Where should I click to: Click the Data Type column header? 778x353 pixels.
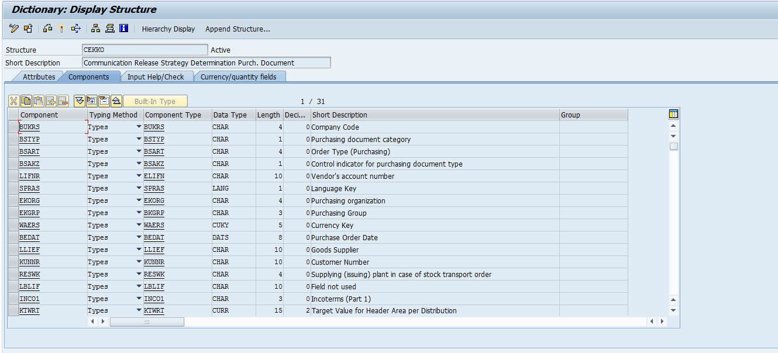(233, 115)
